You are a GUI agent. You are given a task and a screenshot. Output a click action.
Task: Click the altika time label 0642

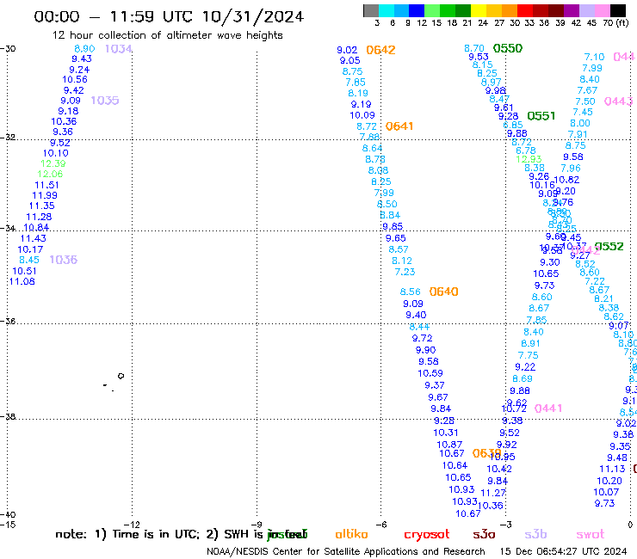tap(380, 50)
